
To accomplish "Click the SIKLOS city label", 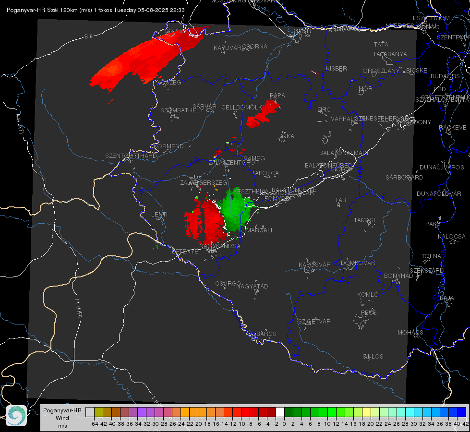I will pos(373,357).
